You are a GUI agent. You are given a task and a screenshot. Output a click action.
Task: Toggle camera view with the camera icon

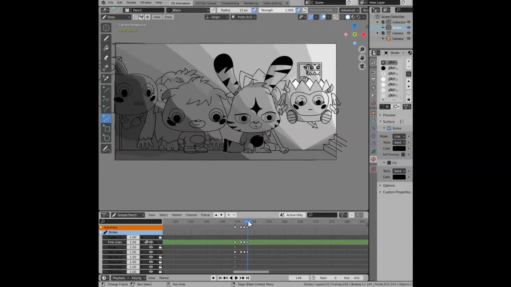[362, 66]
